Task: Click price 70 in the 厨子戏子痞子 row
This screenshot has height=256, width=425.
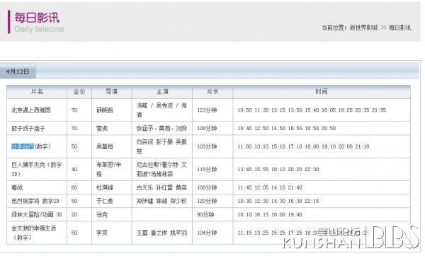Action: point(74,128)
